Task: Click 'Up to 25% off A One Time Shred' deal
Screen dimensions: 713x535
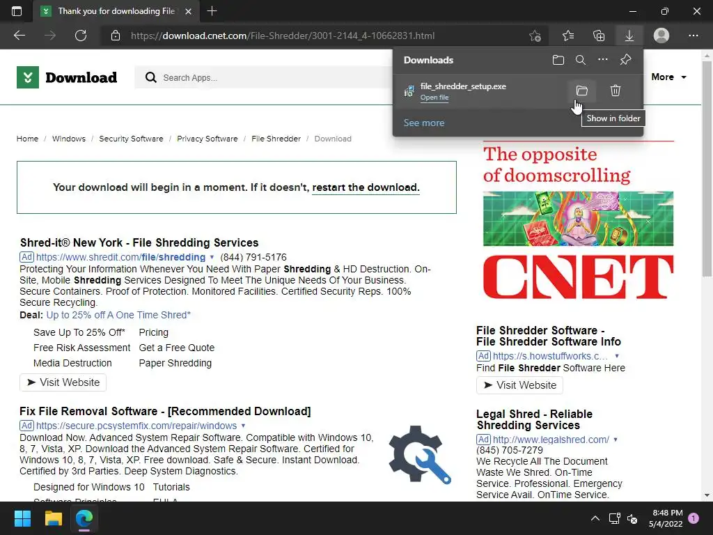Action: tap(118, 315)
